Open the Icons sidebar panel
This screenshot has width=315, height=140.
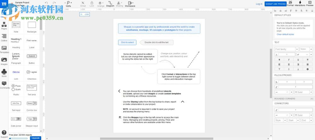(x=4, y=73)
